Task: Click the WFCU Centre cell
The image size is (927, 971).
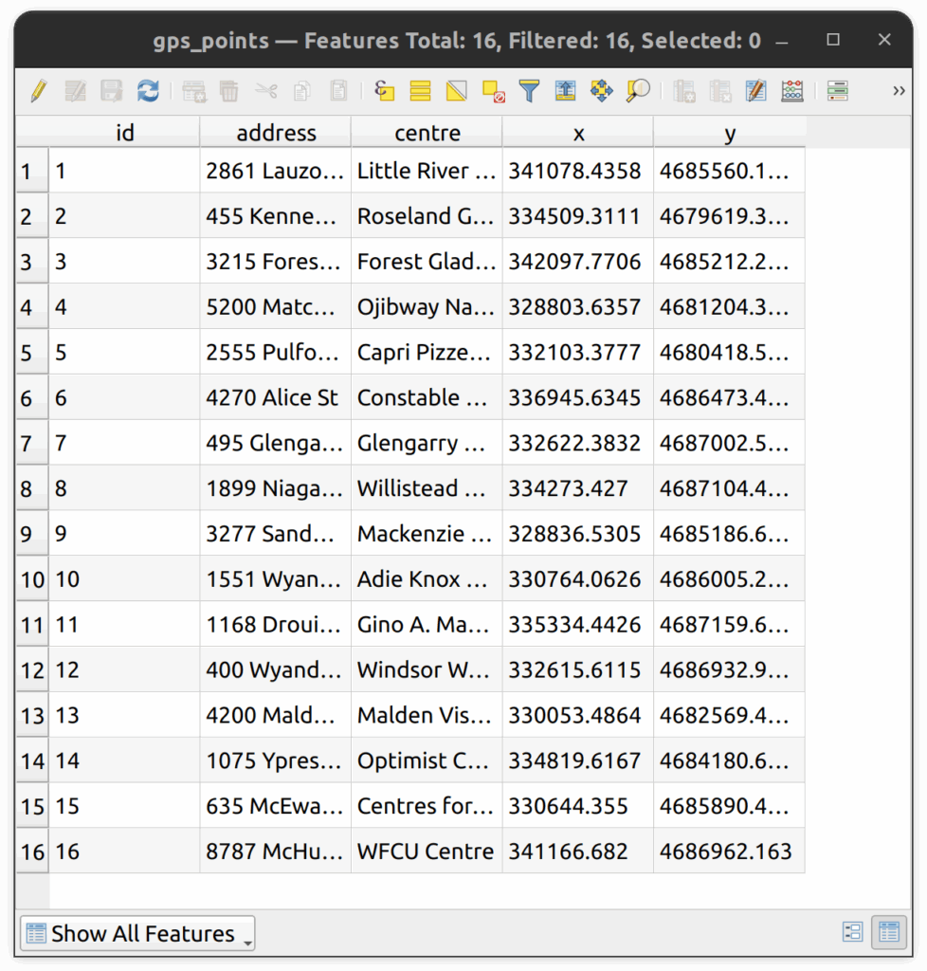Action: pyautogui.click(x=426, y=852)
